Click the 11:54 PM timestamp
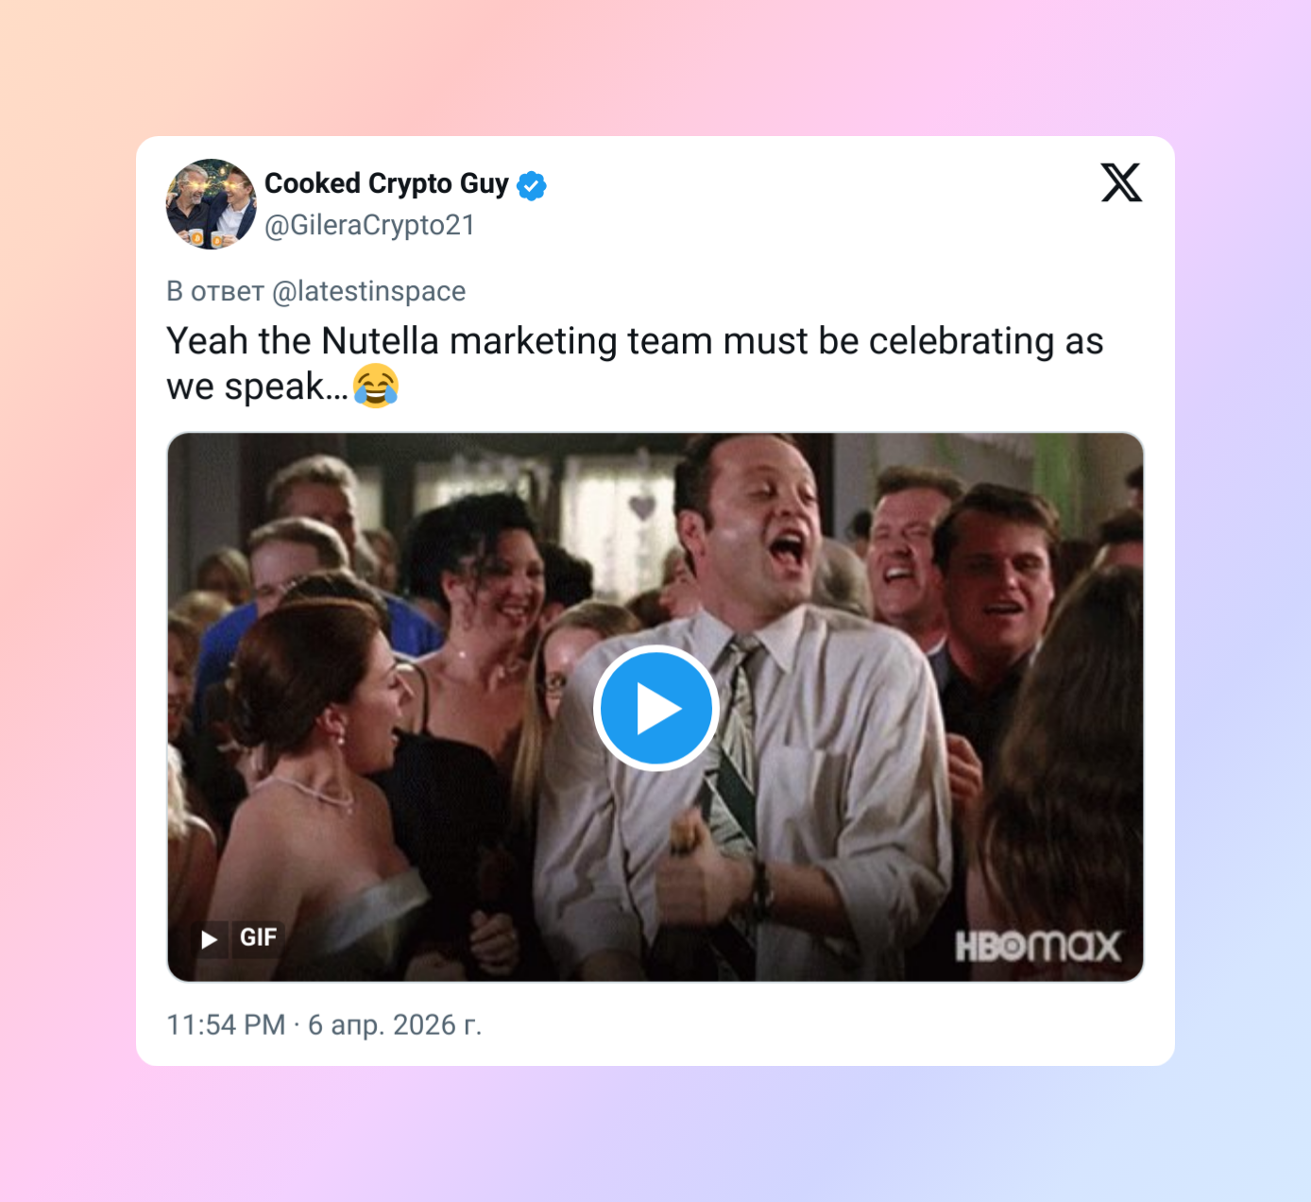The width and height of the screenshot is (1311, 1202). click(226, 1024)
